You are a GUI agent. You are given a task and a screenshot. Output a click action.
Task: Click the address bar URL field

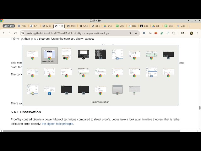click(75, 33)
